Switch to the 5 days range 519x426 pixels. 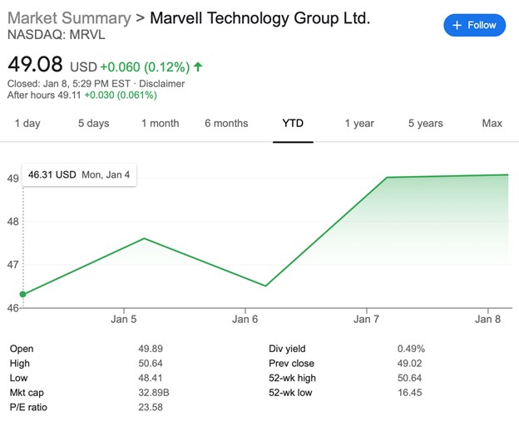click(93, 123)
